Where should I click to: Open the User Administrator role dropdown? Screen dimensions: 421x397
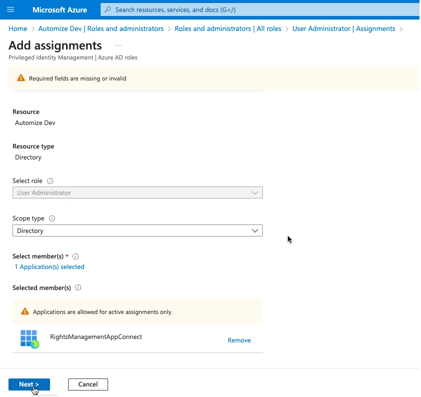(137, 192)
